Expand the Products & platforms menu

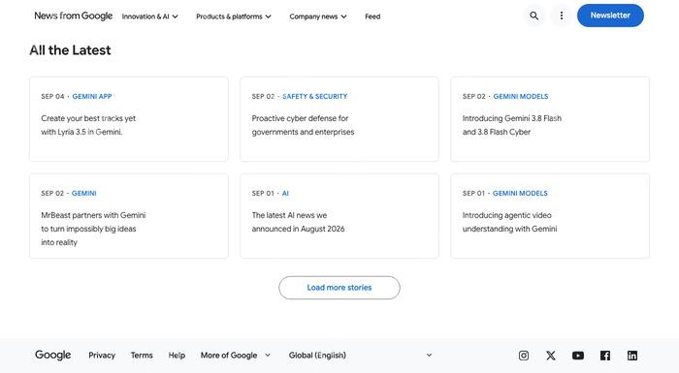pyautogui.click(x=234, y=16)
